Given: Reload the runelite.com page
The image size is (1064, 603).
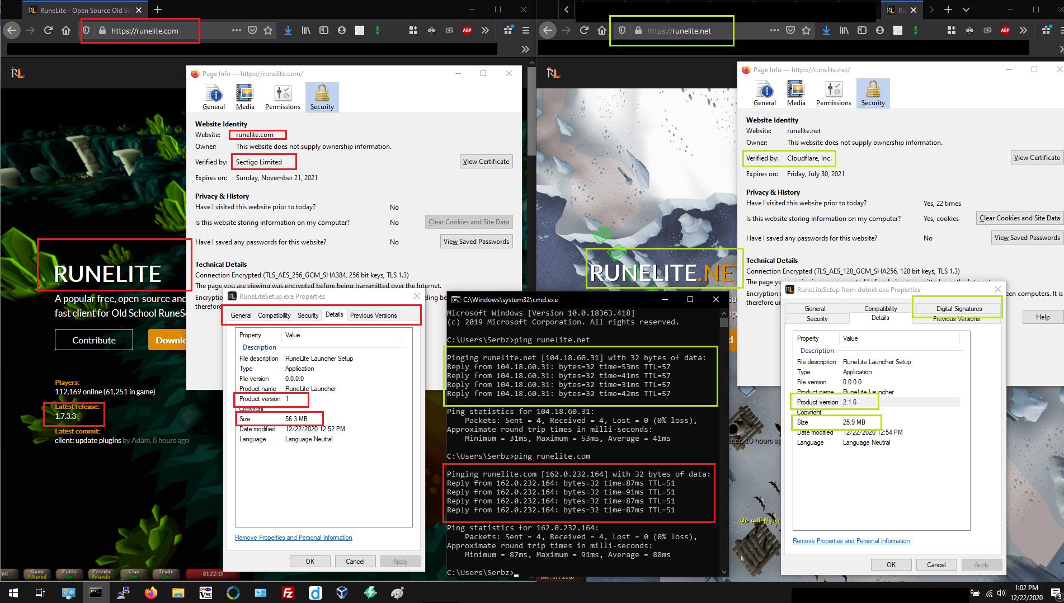Looking at the screenshot, I should coord(48,30).
